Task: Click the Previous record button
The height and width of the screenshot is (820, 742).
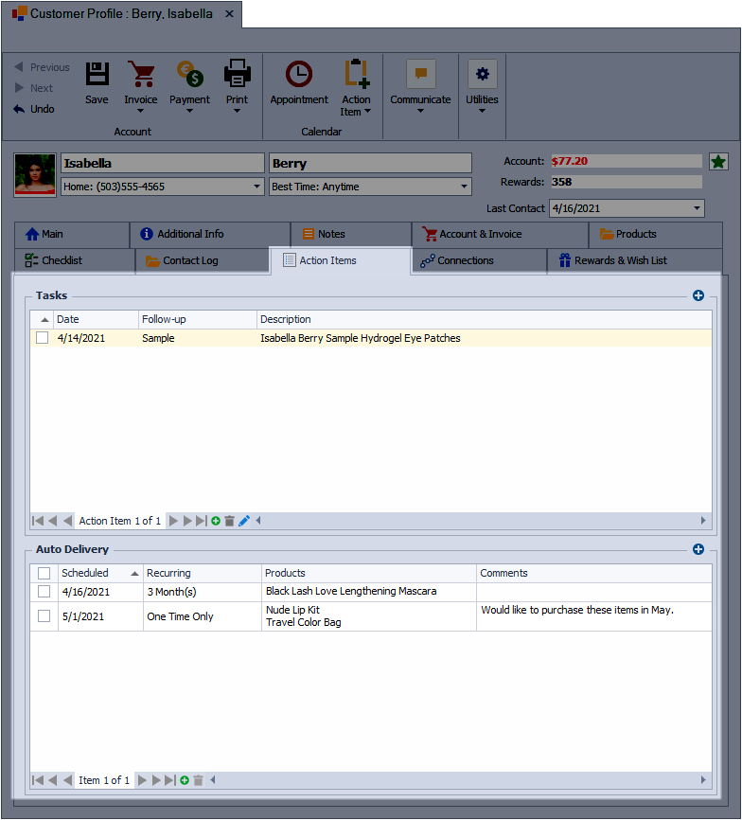Action: coord(42,67)
